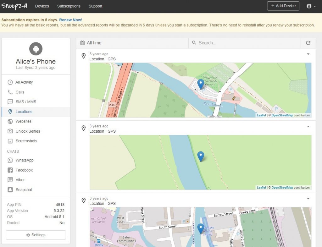This screenshot has height=247, width=322.
Task: Click the search magnifier icon
Action: (194, 43)
